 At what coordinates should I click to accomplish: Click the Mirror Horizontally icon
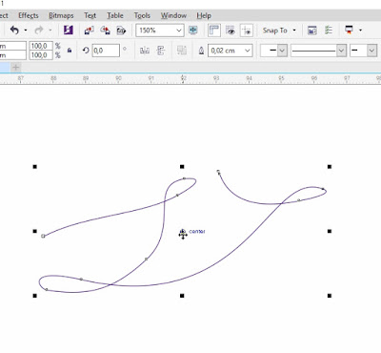point(145,51)
